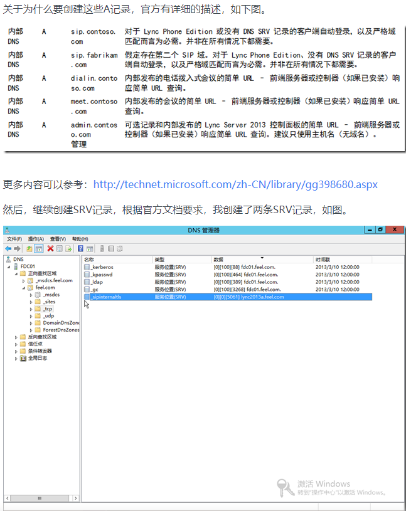Delete the record with the red X
This screenshot has width=406, height=511.
50,249
